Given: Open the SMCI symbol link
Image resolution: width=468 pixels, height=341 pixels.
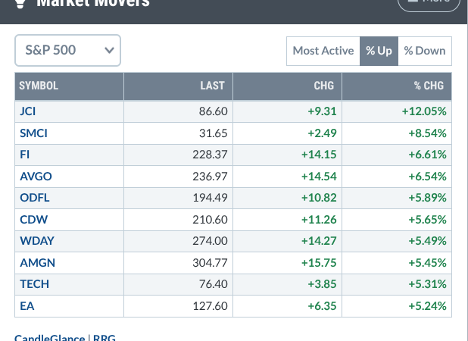Looking at the screenshot, I should click(33, 133).
